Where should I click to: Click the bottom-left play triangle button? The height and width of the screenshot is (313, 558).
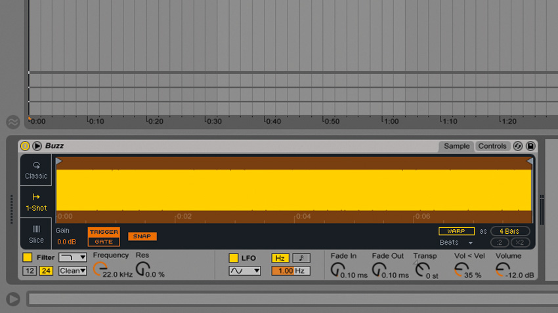tap(13, 299)
